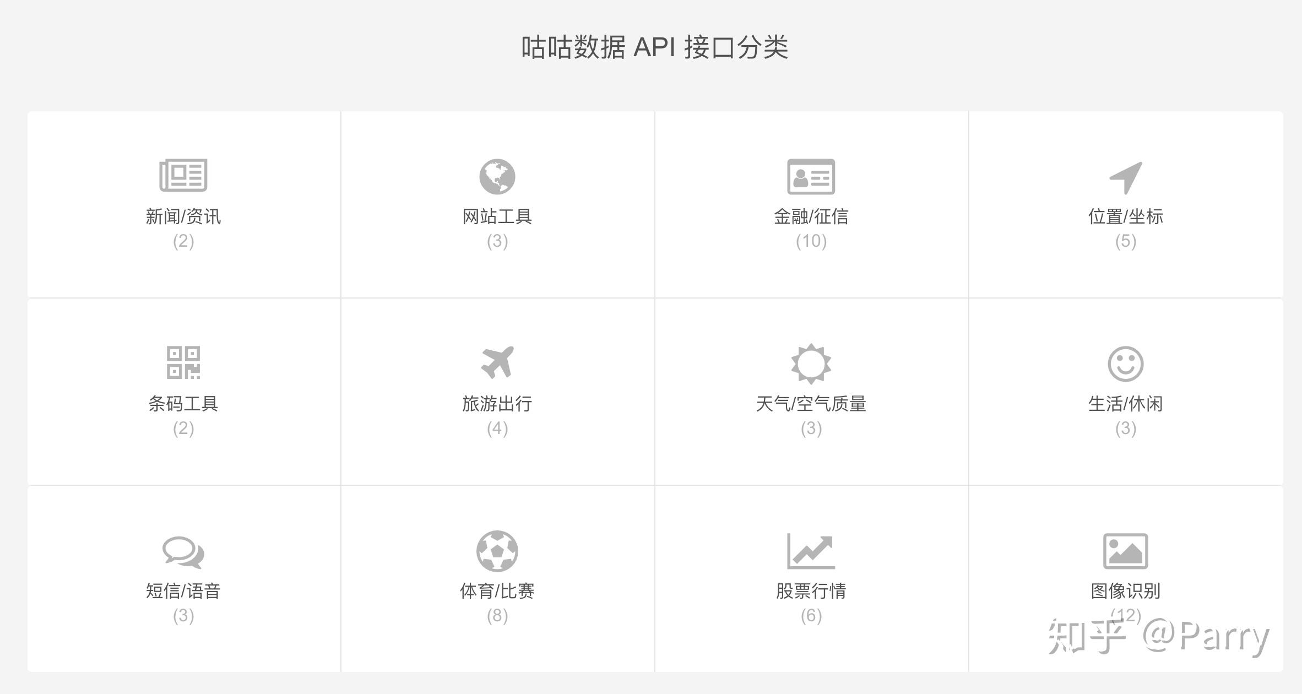Click the (5) count under 位置/坐标
This screenshot has height=694, width=1302.
(x=1125, y=241)
